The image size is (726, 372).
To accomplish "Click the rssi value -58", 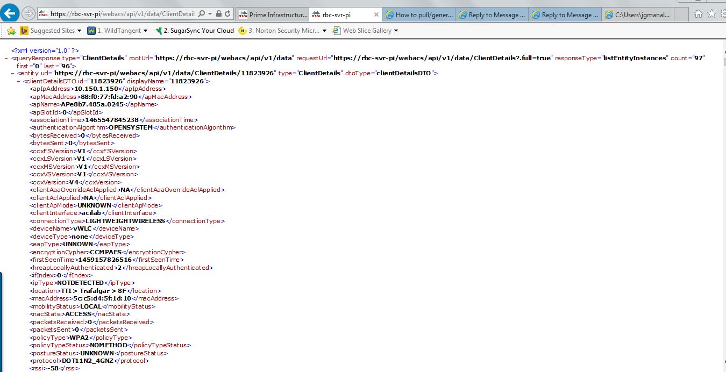I will tap(52, 368).
